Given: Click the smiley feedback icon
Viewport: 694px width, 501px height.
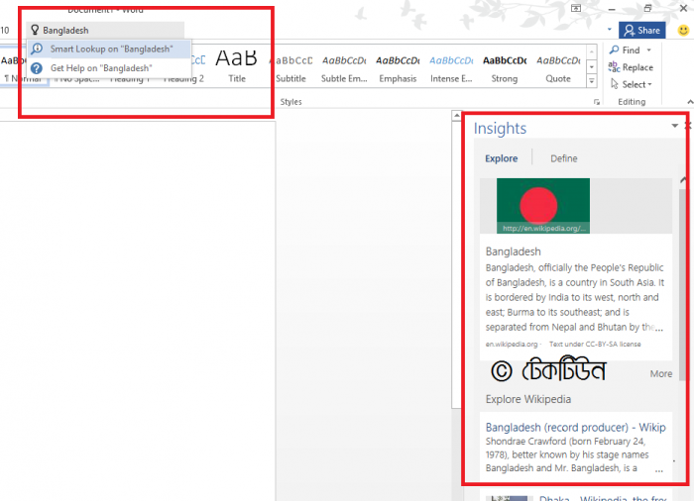Looking at the screenshot, I should [x=683, y=30].
